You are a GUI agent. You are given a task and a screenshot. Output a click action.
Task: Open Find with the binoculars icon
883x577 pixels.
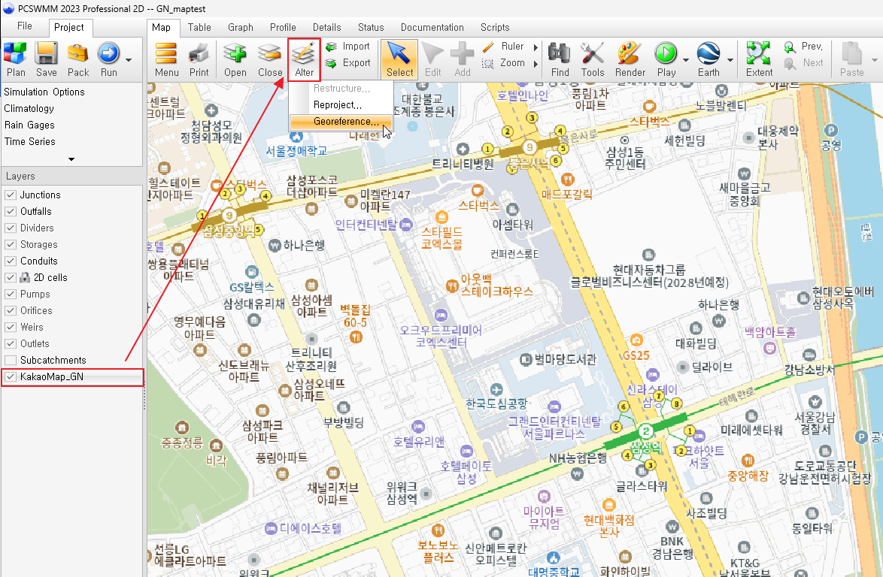tap(560, 53)
